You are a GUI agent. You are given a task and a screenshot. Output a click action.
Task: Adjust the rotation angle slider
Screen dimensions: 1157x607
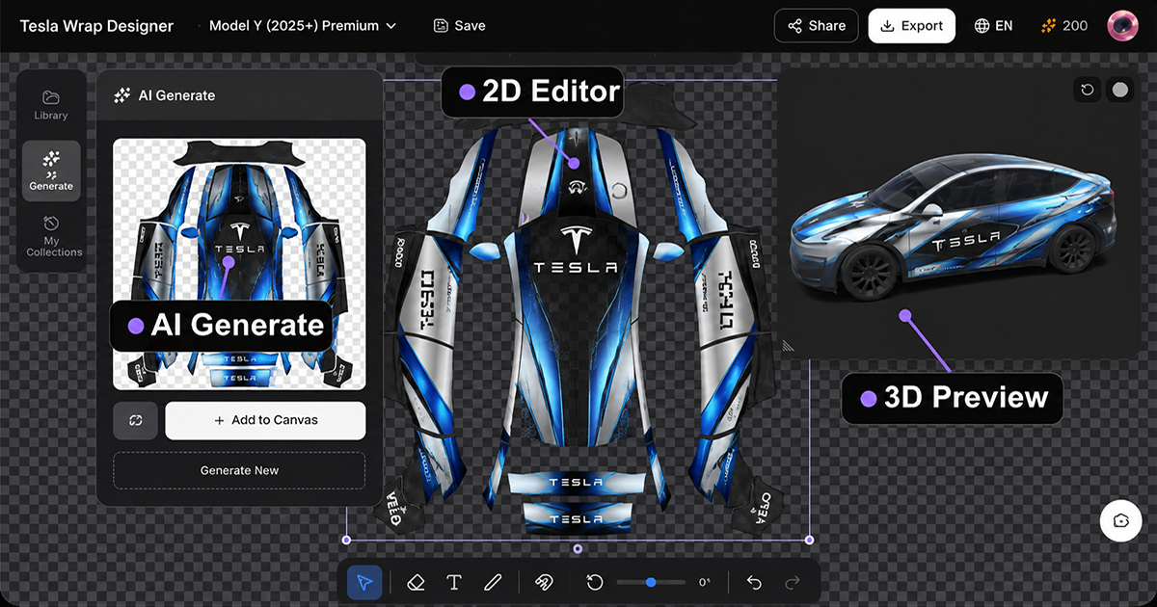click(x=652, y=582)
